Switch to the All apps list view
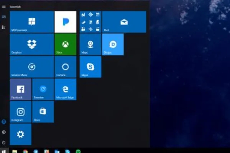 [4, 27]
